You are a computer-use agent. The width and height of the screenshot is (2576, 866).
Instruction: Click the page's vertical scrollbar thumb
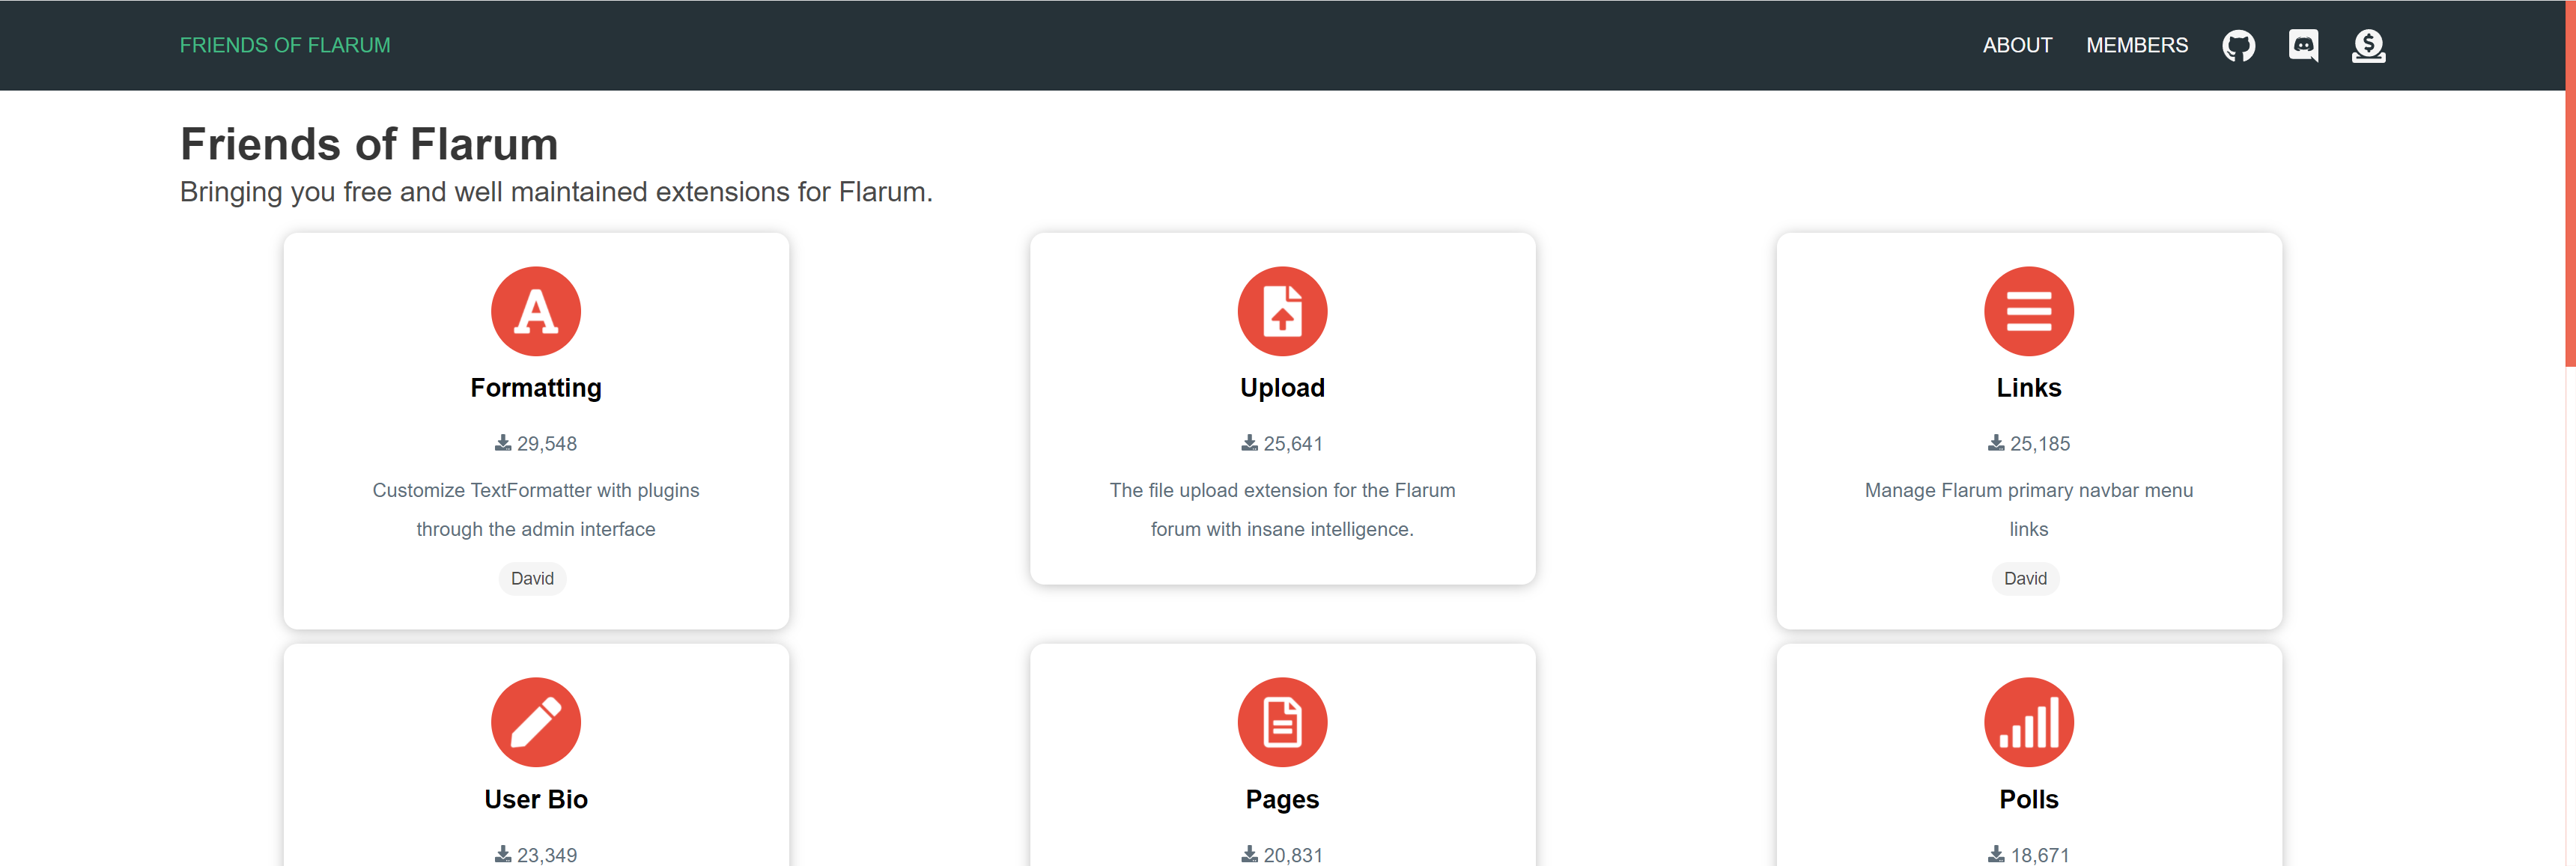pos(2570,183)
